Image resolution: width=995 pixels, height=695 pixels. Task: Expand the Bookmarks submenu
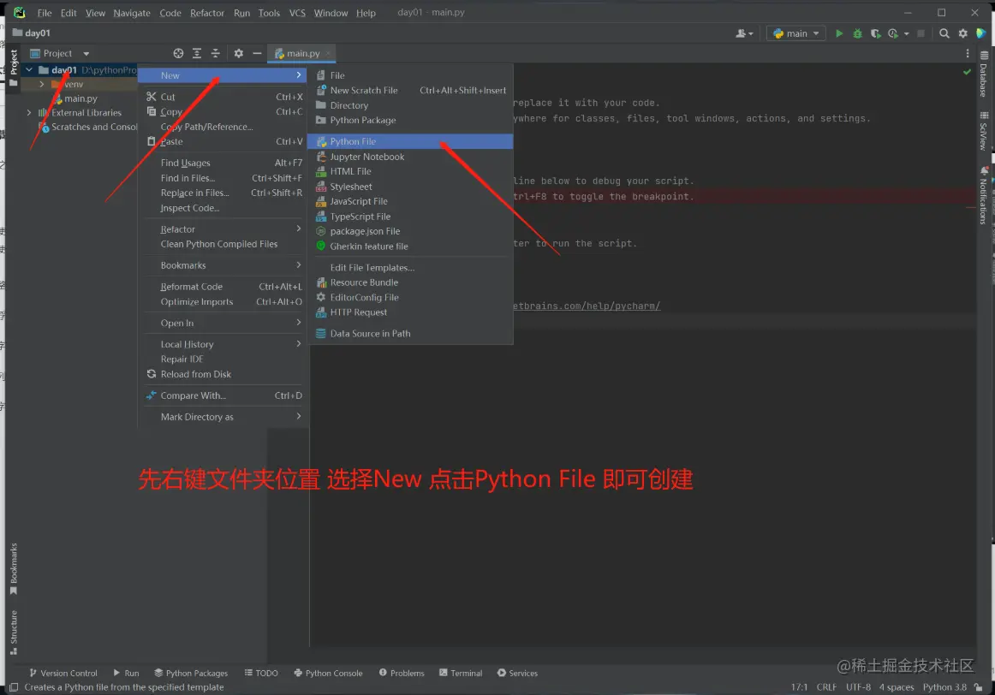[x=223, y=265]
